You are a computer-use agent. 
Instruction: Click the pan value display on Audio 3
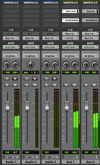[x=31, y=73]
